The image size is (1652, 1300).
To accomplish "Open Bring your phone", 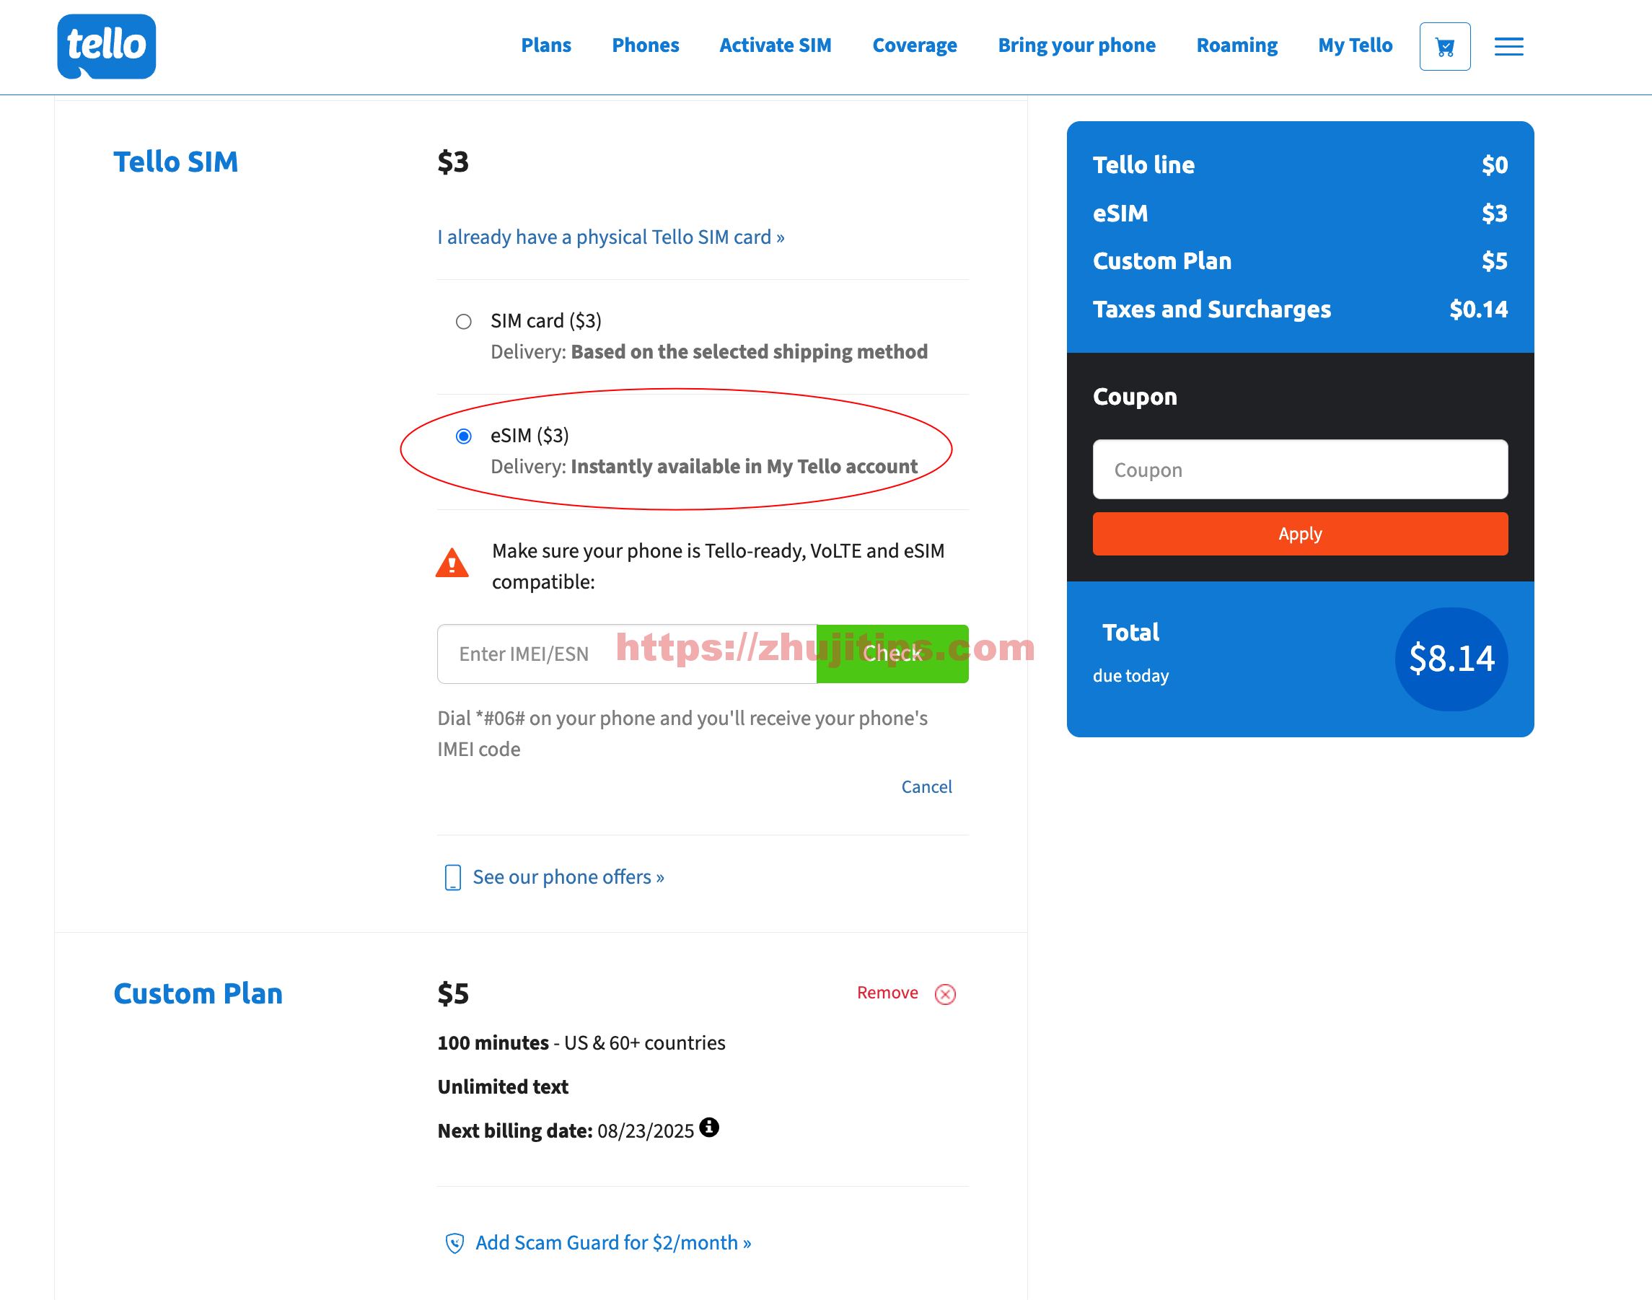I will [x=1077, y=45].
